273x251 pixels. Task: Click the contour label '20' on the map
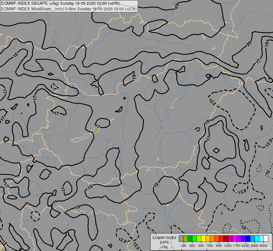249,44
